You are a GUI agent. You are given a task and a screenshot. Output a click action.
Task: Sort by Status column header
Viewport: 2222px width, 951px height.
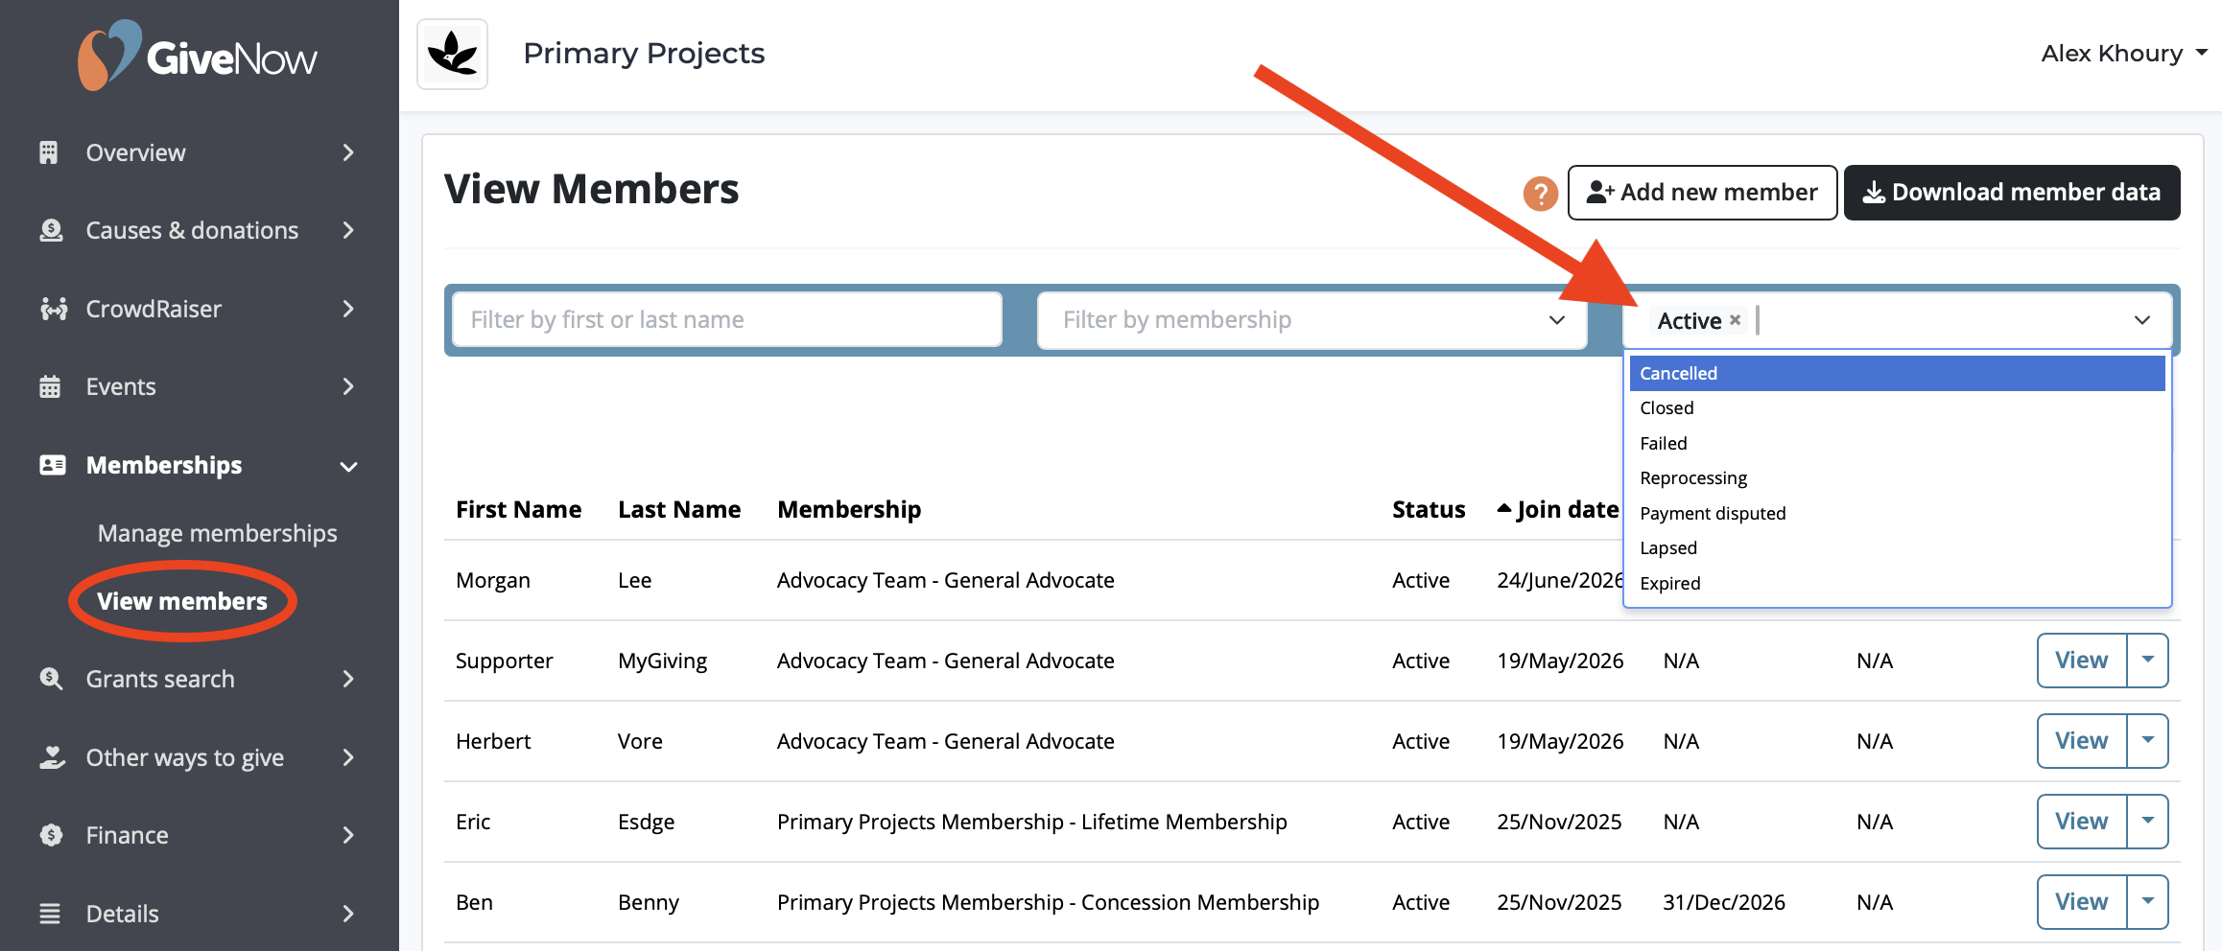(1429, 509)
